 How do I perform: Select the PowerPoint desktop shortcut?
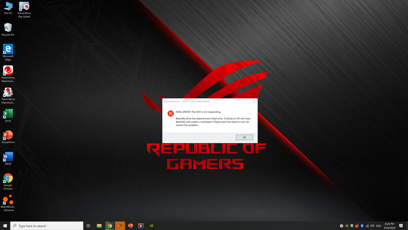click(x=8, y=137)
